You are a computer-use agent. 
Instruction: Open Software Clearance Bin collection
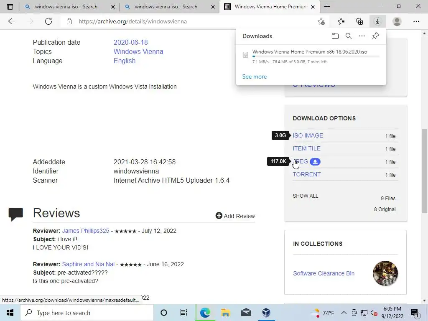tap(324, 273)
